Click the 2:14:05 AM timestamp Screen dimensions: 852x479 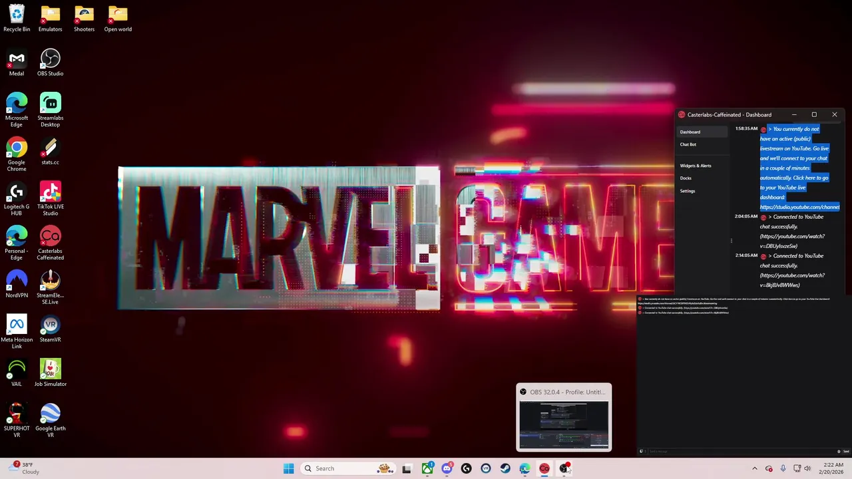[x=746, y=255]
